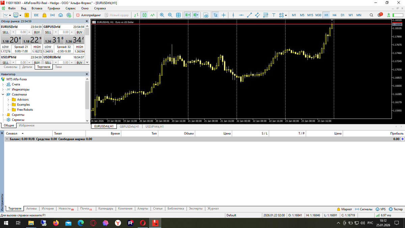Open the История tab in Toolbox

(48, 209)
